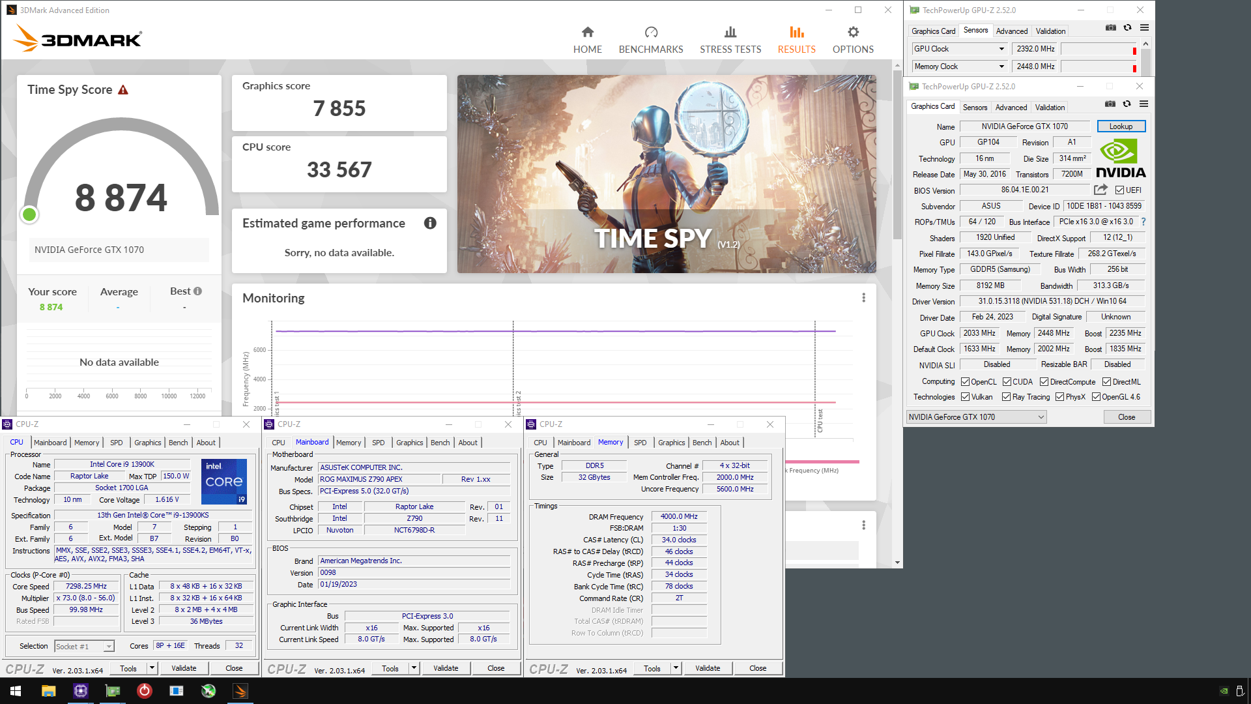The height and width of the screenshot is (704, 1251).
Task: Click Bus Interface question mark in GPU-Z
Action: [1143, 222]
